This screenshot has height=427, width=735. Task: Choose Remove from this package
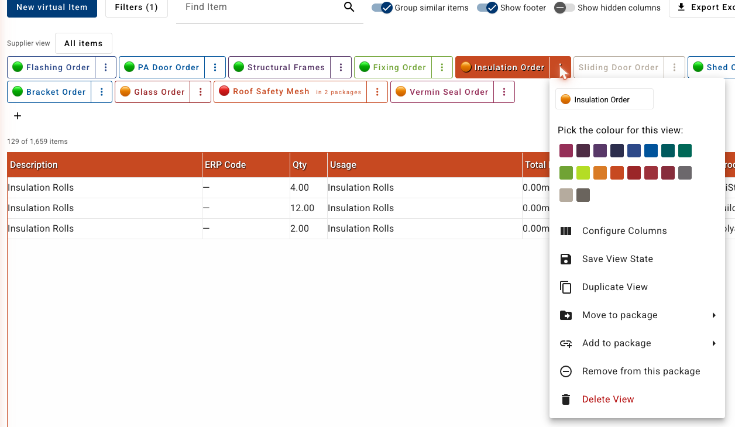637,371
